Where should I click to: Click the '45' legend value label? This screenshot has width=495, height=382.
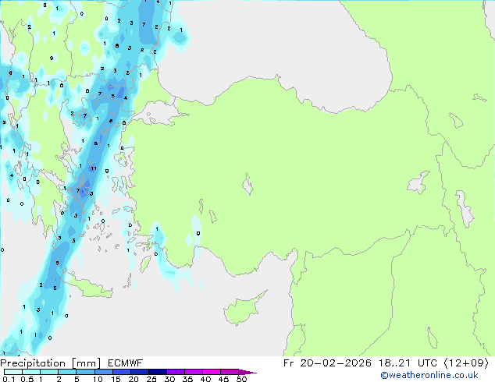click(x=224, y=379)
